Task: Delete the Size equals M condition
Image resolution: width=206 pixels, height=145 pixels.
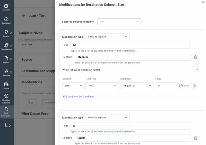Action: coord(194,86)
